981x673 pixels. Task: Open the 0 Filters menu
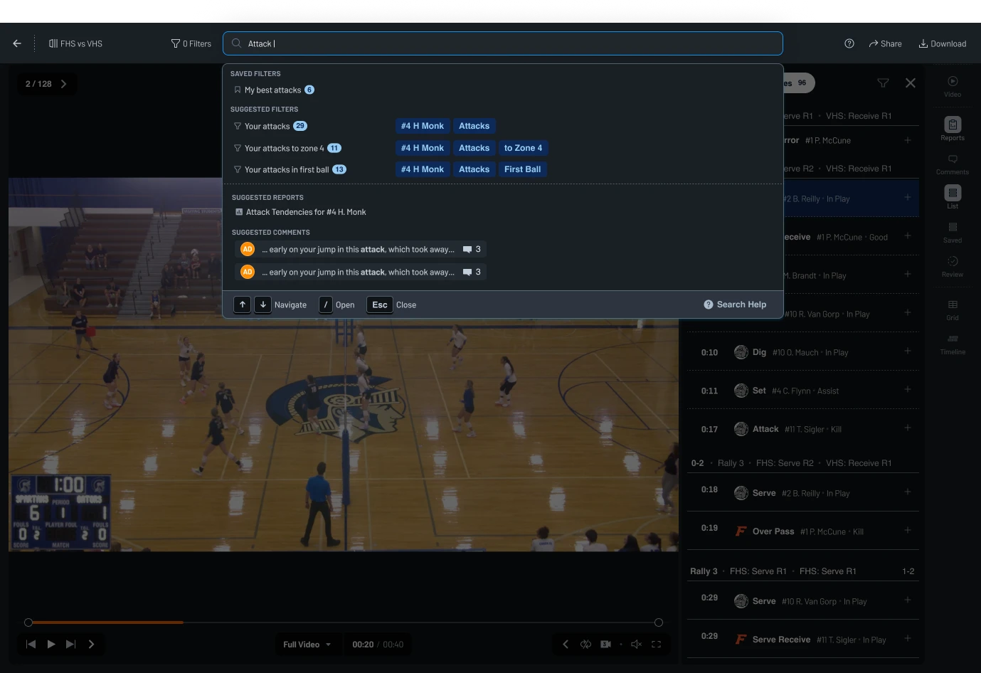[191, 43]
